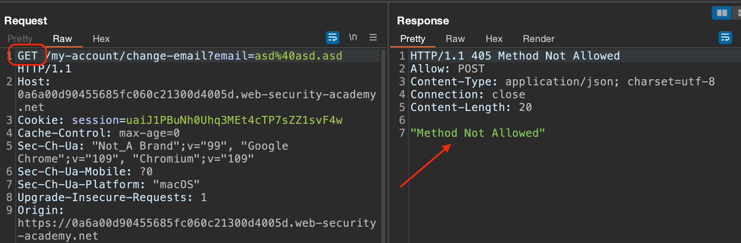Click the Sec-Ch-Ua-Platform header line
The image size is (741, 243).
[108, 185]
